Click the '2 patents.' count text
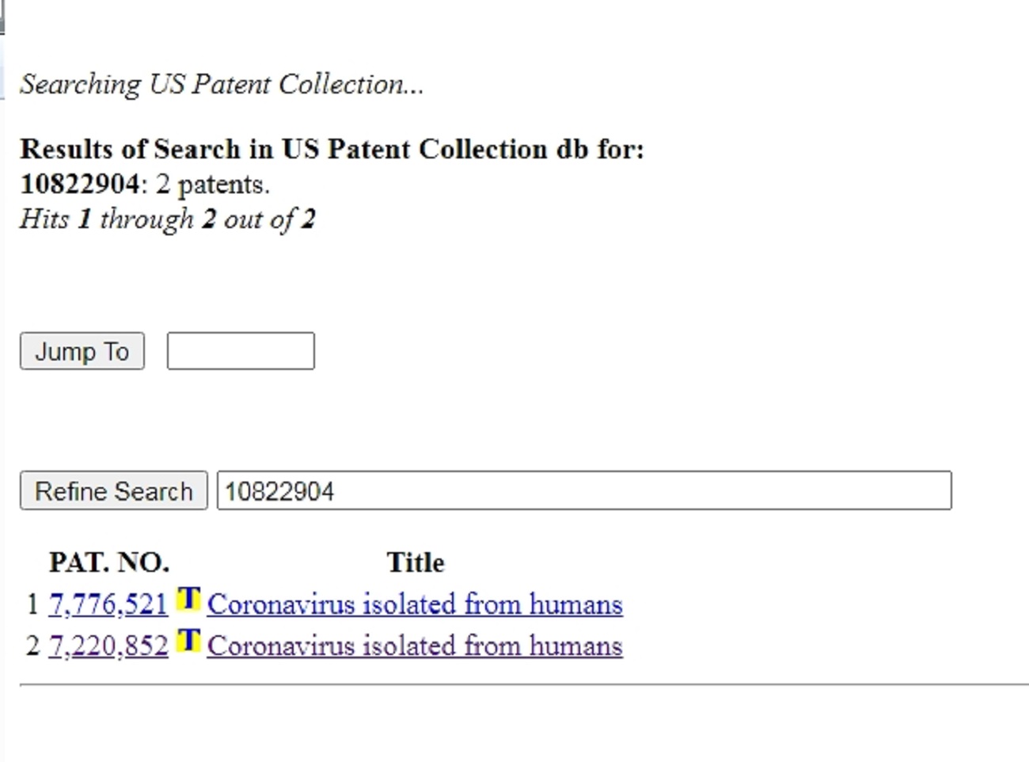 point(213,185)
